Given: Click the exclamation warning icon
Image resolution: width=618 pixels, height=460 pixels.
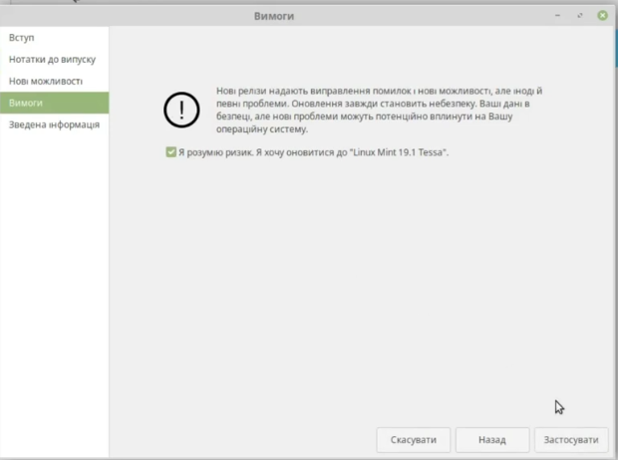Looking at the screenshot, I should pos(181,110).
